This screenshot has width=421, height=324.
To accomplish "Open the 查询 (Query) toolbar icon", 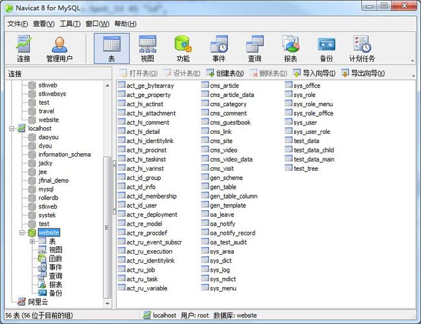I will (x=255, y=49).
